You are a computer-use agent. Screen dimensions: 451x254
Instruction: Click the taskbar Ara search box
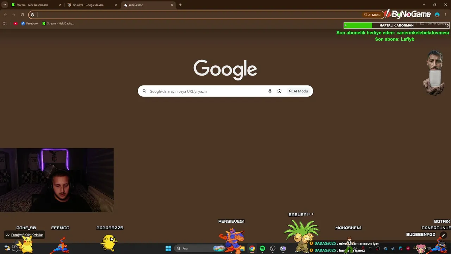pos(200,248)
